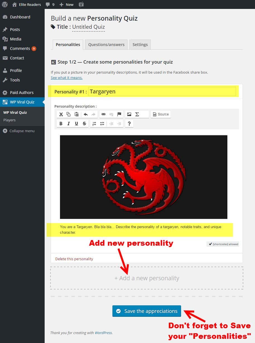Click the Copy icon in editor toolbar
Viewport: 255px width, 343px height.
(x=69, y=114)
